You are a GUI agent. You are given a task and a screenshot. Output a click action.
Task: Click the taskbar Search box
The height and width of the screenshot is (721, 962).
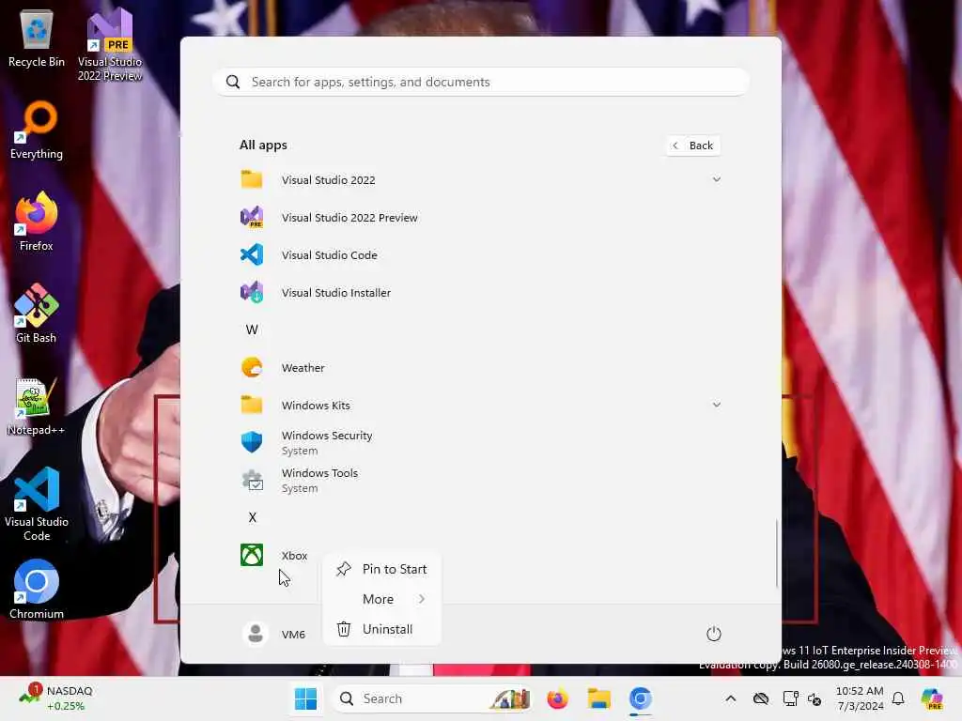pyautogui.click(x=432, y=698)
